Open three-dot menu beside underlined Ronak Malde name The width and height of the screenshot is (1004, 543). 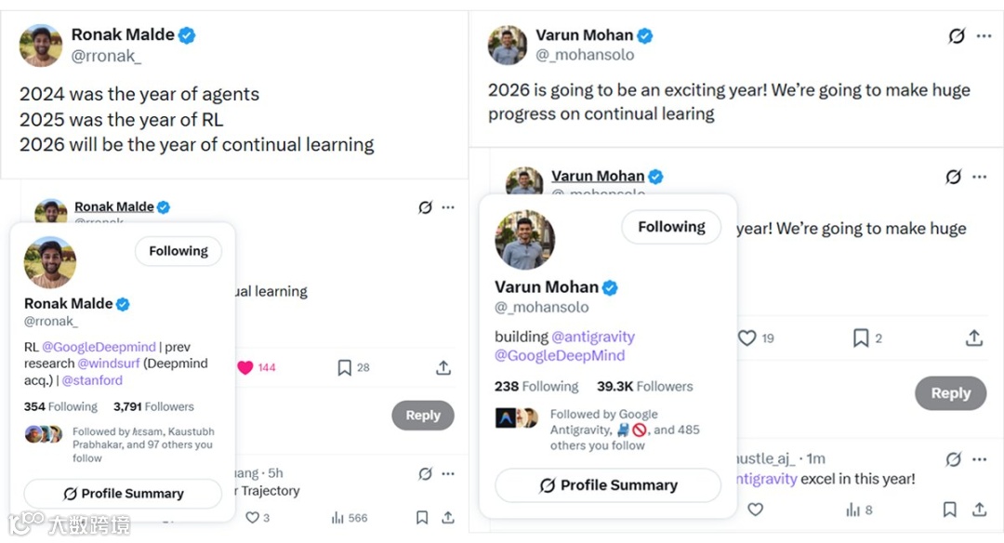click(448, 207)
